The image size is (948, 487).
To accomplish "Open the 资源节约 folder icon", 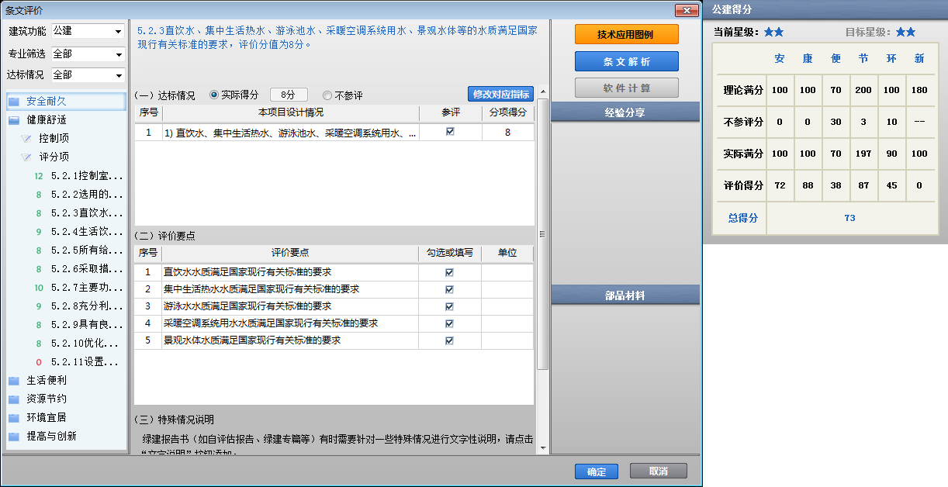I will pos(14,399).
